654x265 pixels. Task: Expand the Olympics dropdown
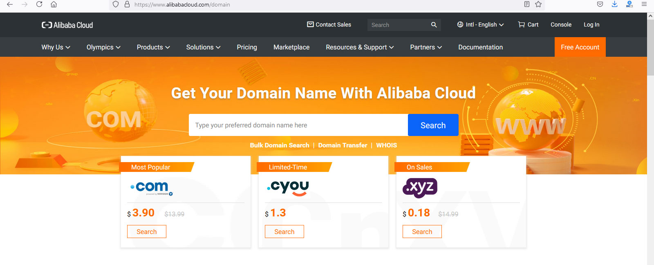coord(103,47)
